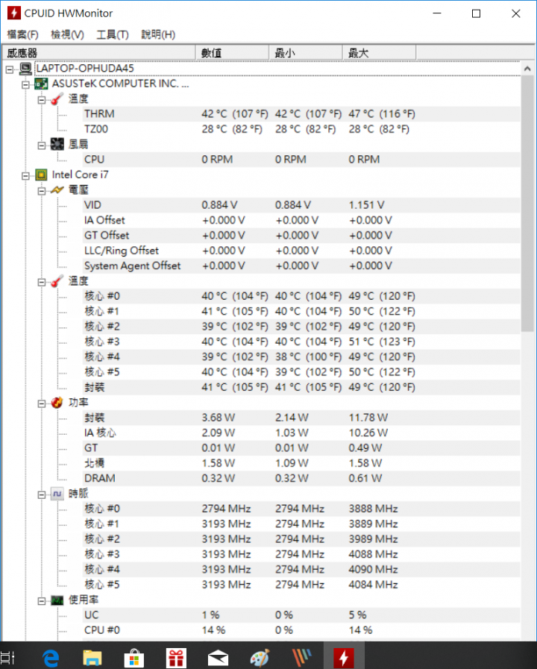Open the Paint palette taskbar icon

[260, 658]
